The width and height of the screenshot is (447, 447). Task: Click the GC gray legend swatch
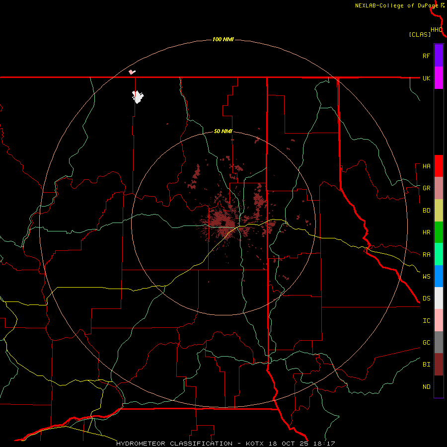tap(439, 342)
